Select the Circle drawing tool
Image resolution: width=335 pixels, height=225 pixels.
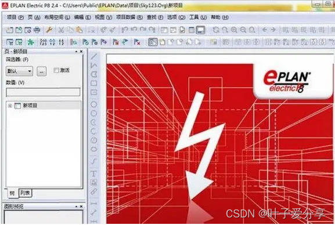[94, 104]
